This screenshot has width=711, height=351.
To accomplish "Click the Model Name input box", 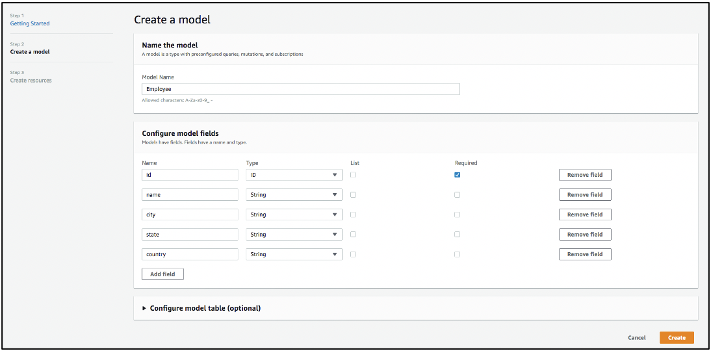I will coord(300,89).
